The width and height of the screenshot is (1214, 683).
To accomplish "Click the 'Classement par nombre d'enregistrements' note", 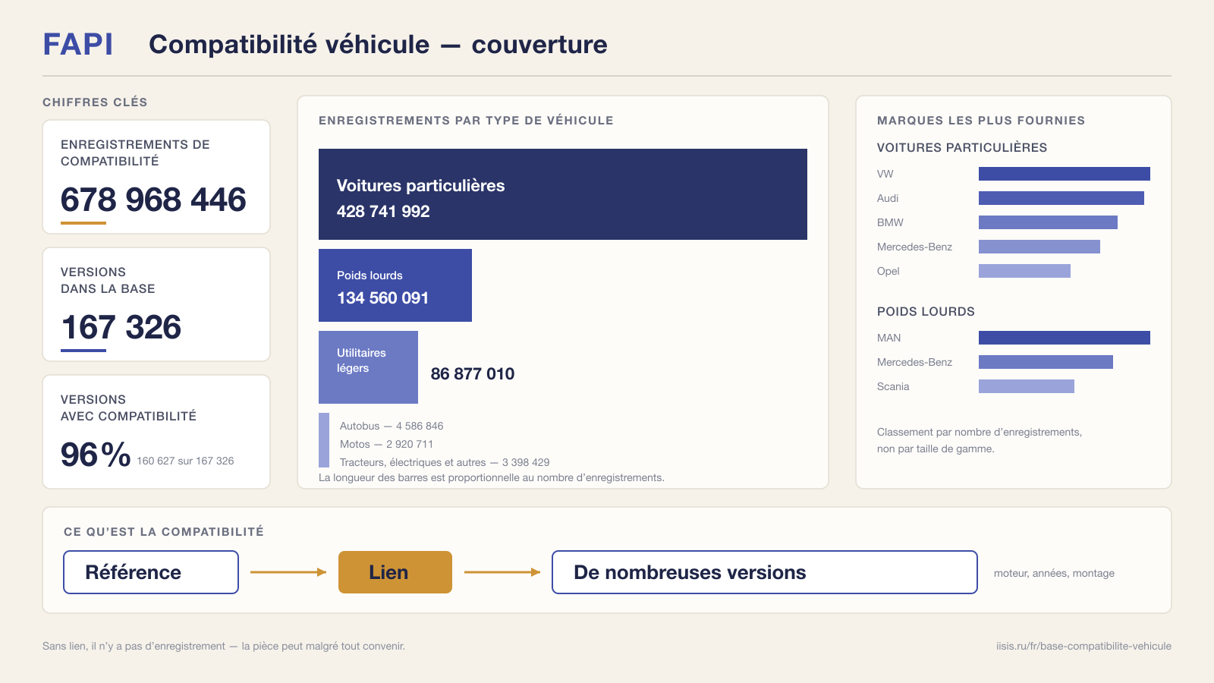I will click(x=980, y=440).
